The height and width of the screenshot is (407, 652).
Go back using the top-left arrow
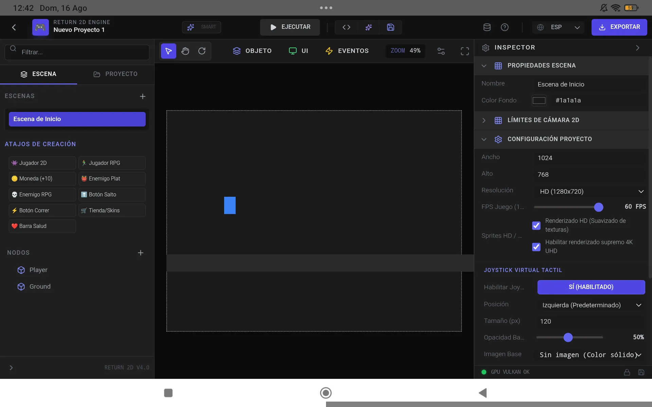[x=14, y=27]
